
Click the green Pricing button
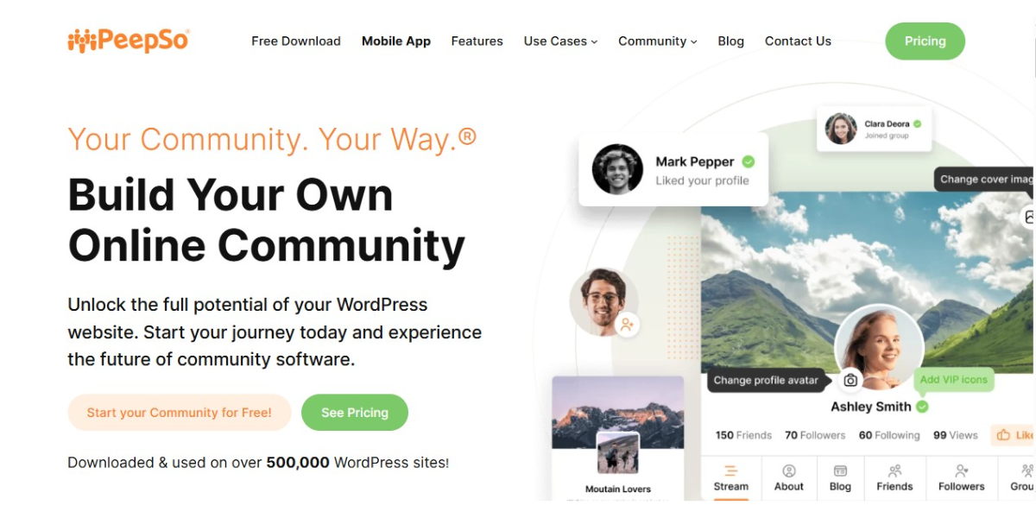click(x=925, y=41)
